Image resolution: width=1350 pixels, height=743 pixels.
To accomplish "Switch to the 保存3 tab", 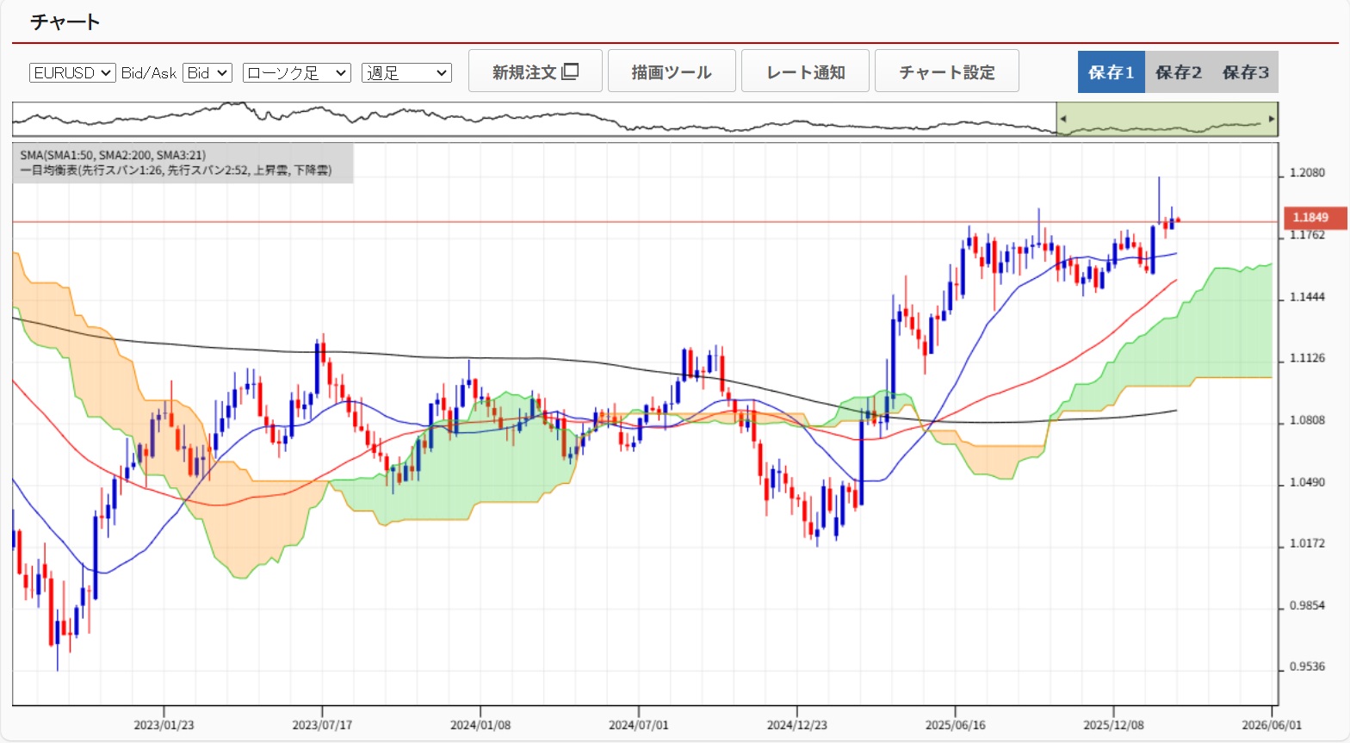I will tap(1245, 72).
